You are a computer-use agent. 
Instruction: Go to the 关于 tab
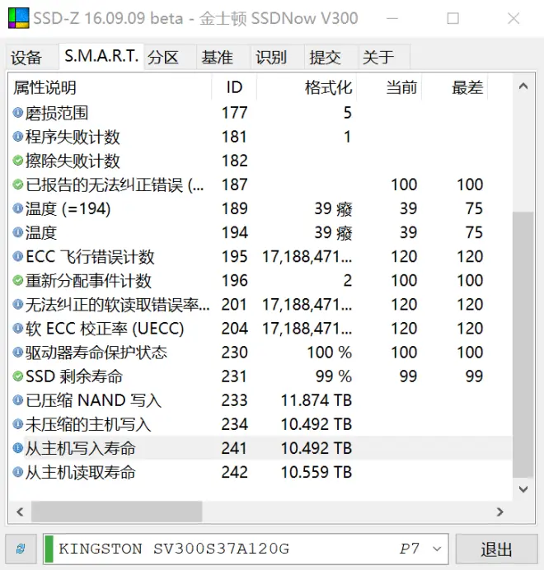378,58
